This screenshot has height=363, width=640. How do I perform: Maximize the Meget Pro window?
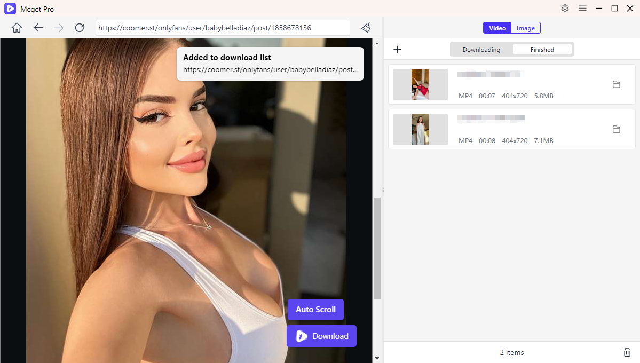click(x=614, y=8)
